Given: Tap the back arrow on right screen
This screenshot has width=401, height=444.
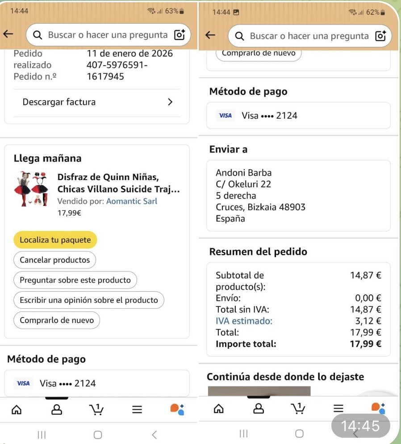Looking at the screenshot, I should (x=210, y=35).
